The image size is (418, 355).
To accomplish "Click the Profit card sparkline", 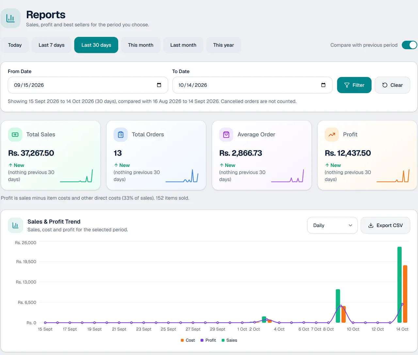I will click(393, 176).
